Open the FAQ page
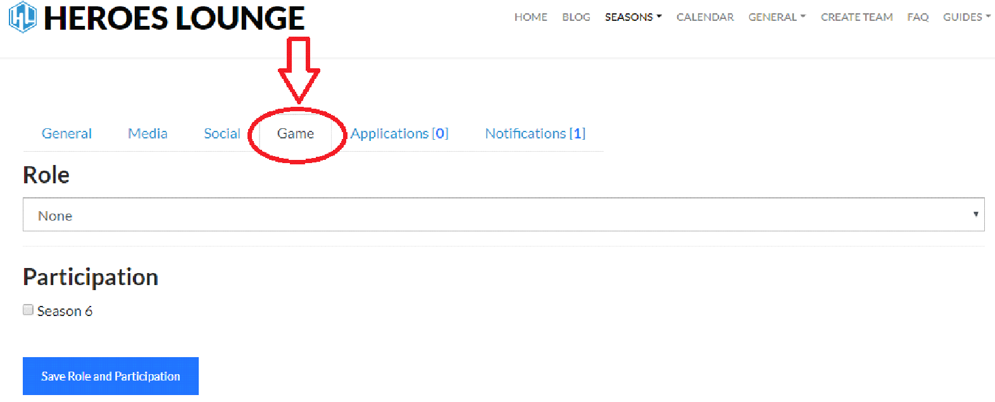The height and width of the screenshot is (402, 995). (x=918, y=17)
